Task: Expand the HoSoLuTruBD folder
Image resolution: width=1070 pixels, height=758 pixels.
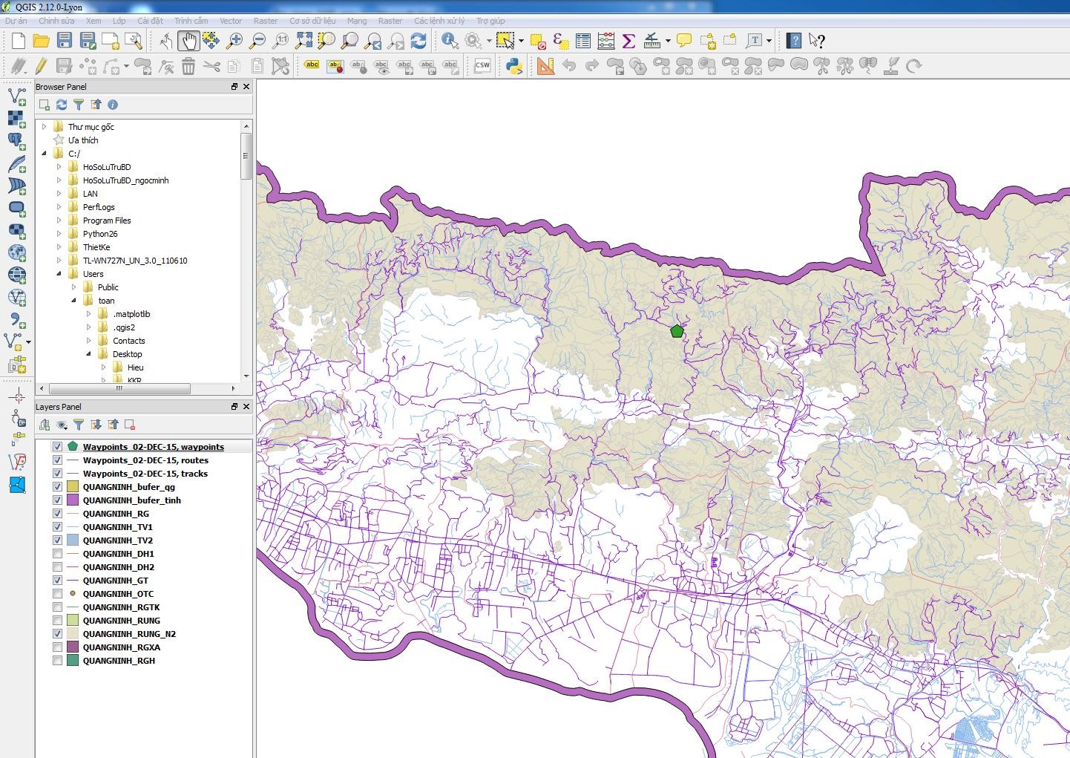Action: 59,167
